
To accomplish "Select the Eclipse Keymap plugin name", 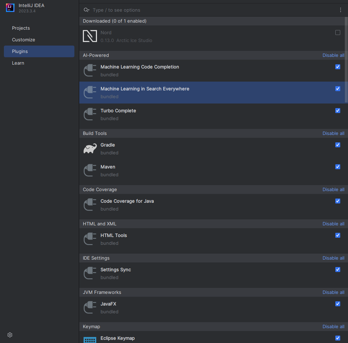I will [x=117, y=338].
